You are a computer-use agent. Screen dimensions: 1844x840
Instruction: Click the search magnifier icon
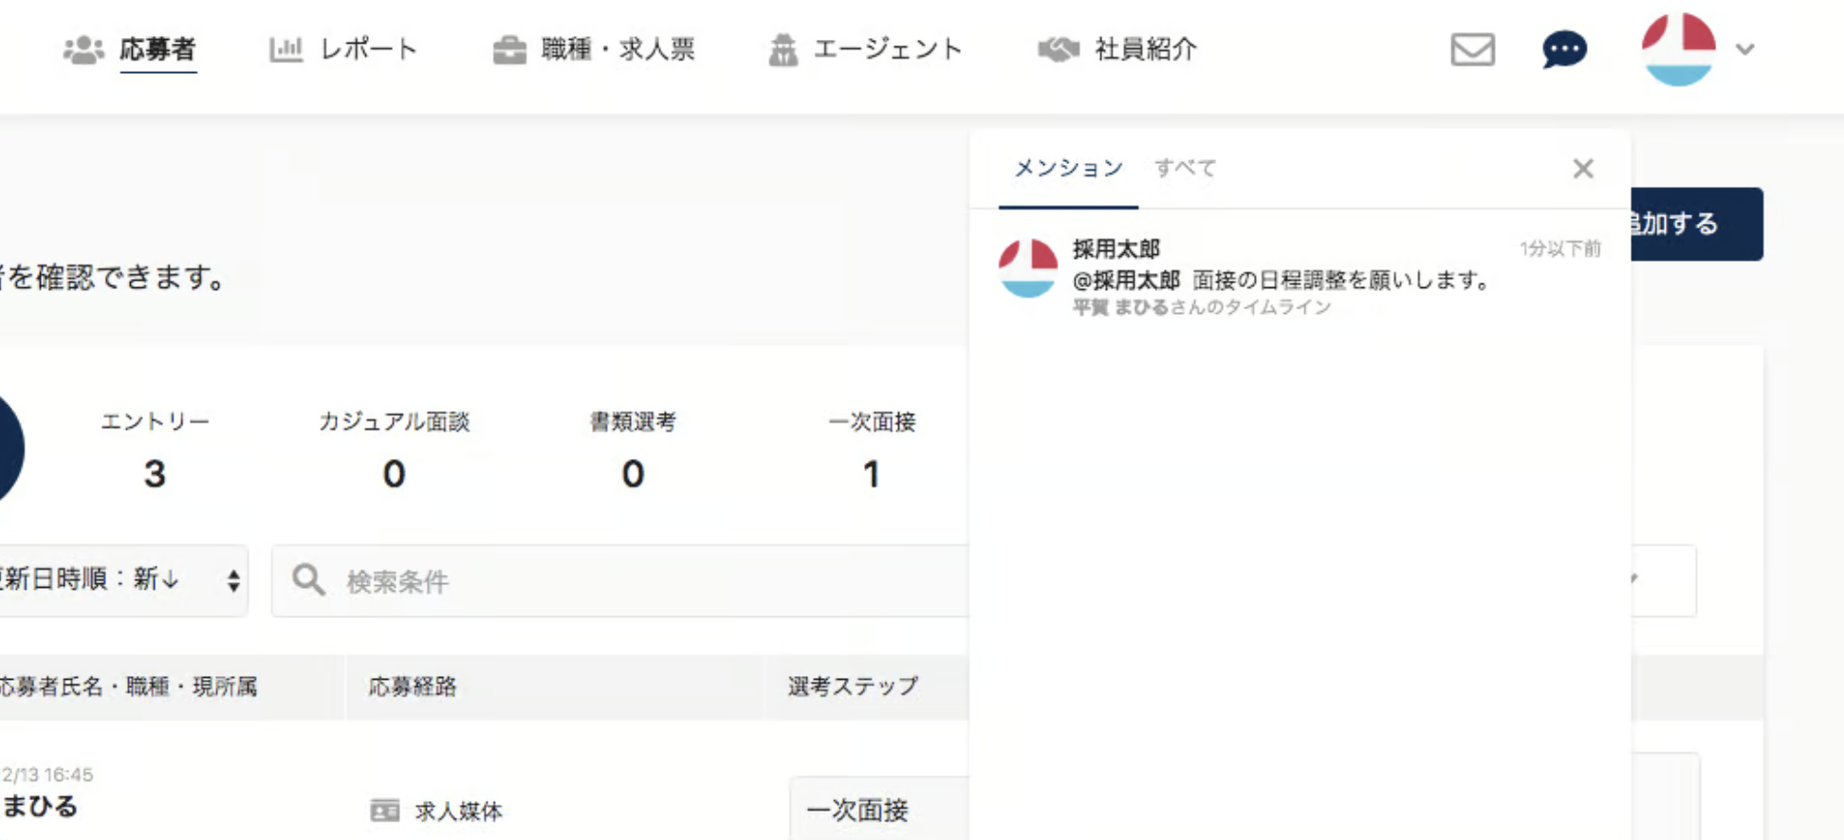coord(308,579)
